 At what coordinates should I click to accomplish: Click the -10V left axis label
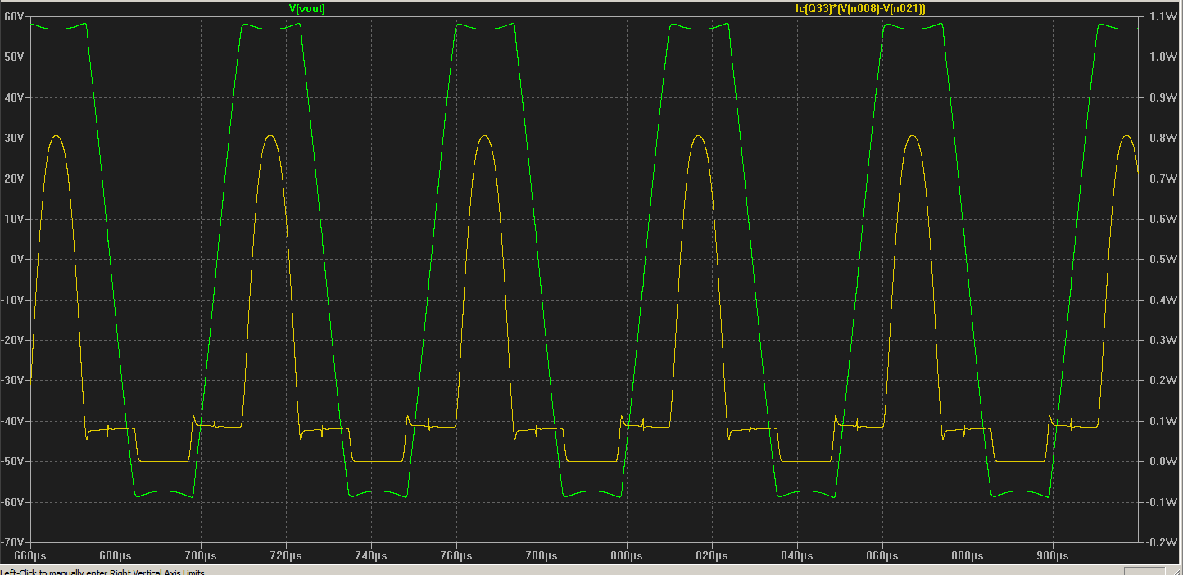tap(15, 300)
